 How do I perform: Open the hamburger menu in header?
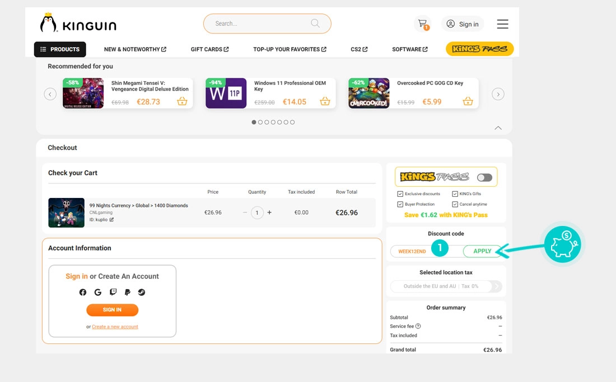tap(502, 24)
